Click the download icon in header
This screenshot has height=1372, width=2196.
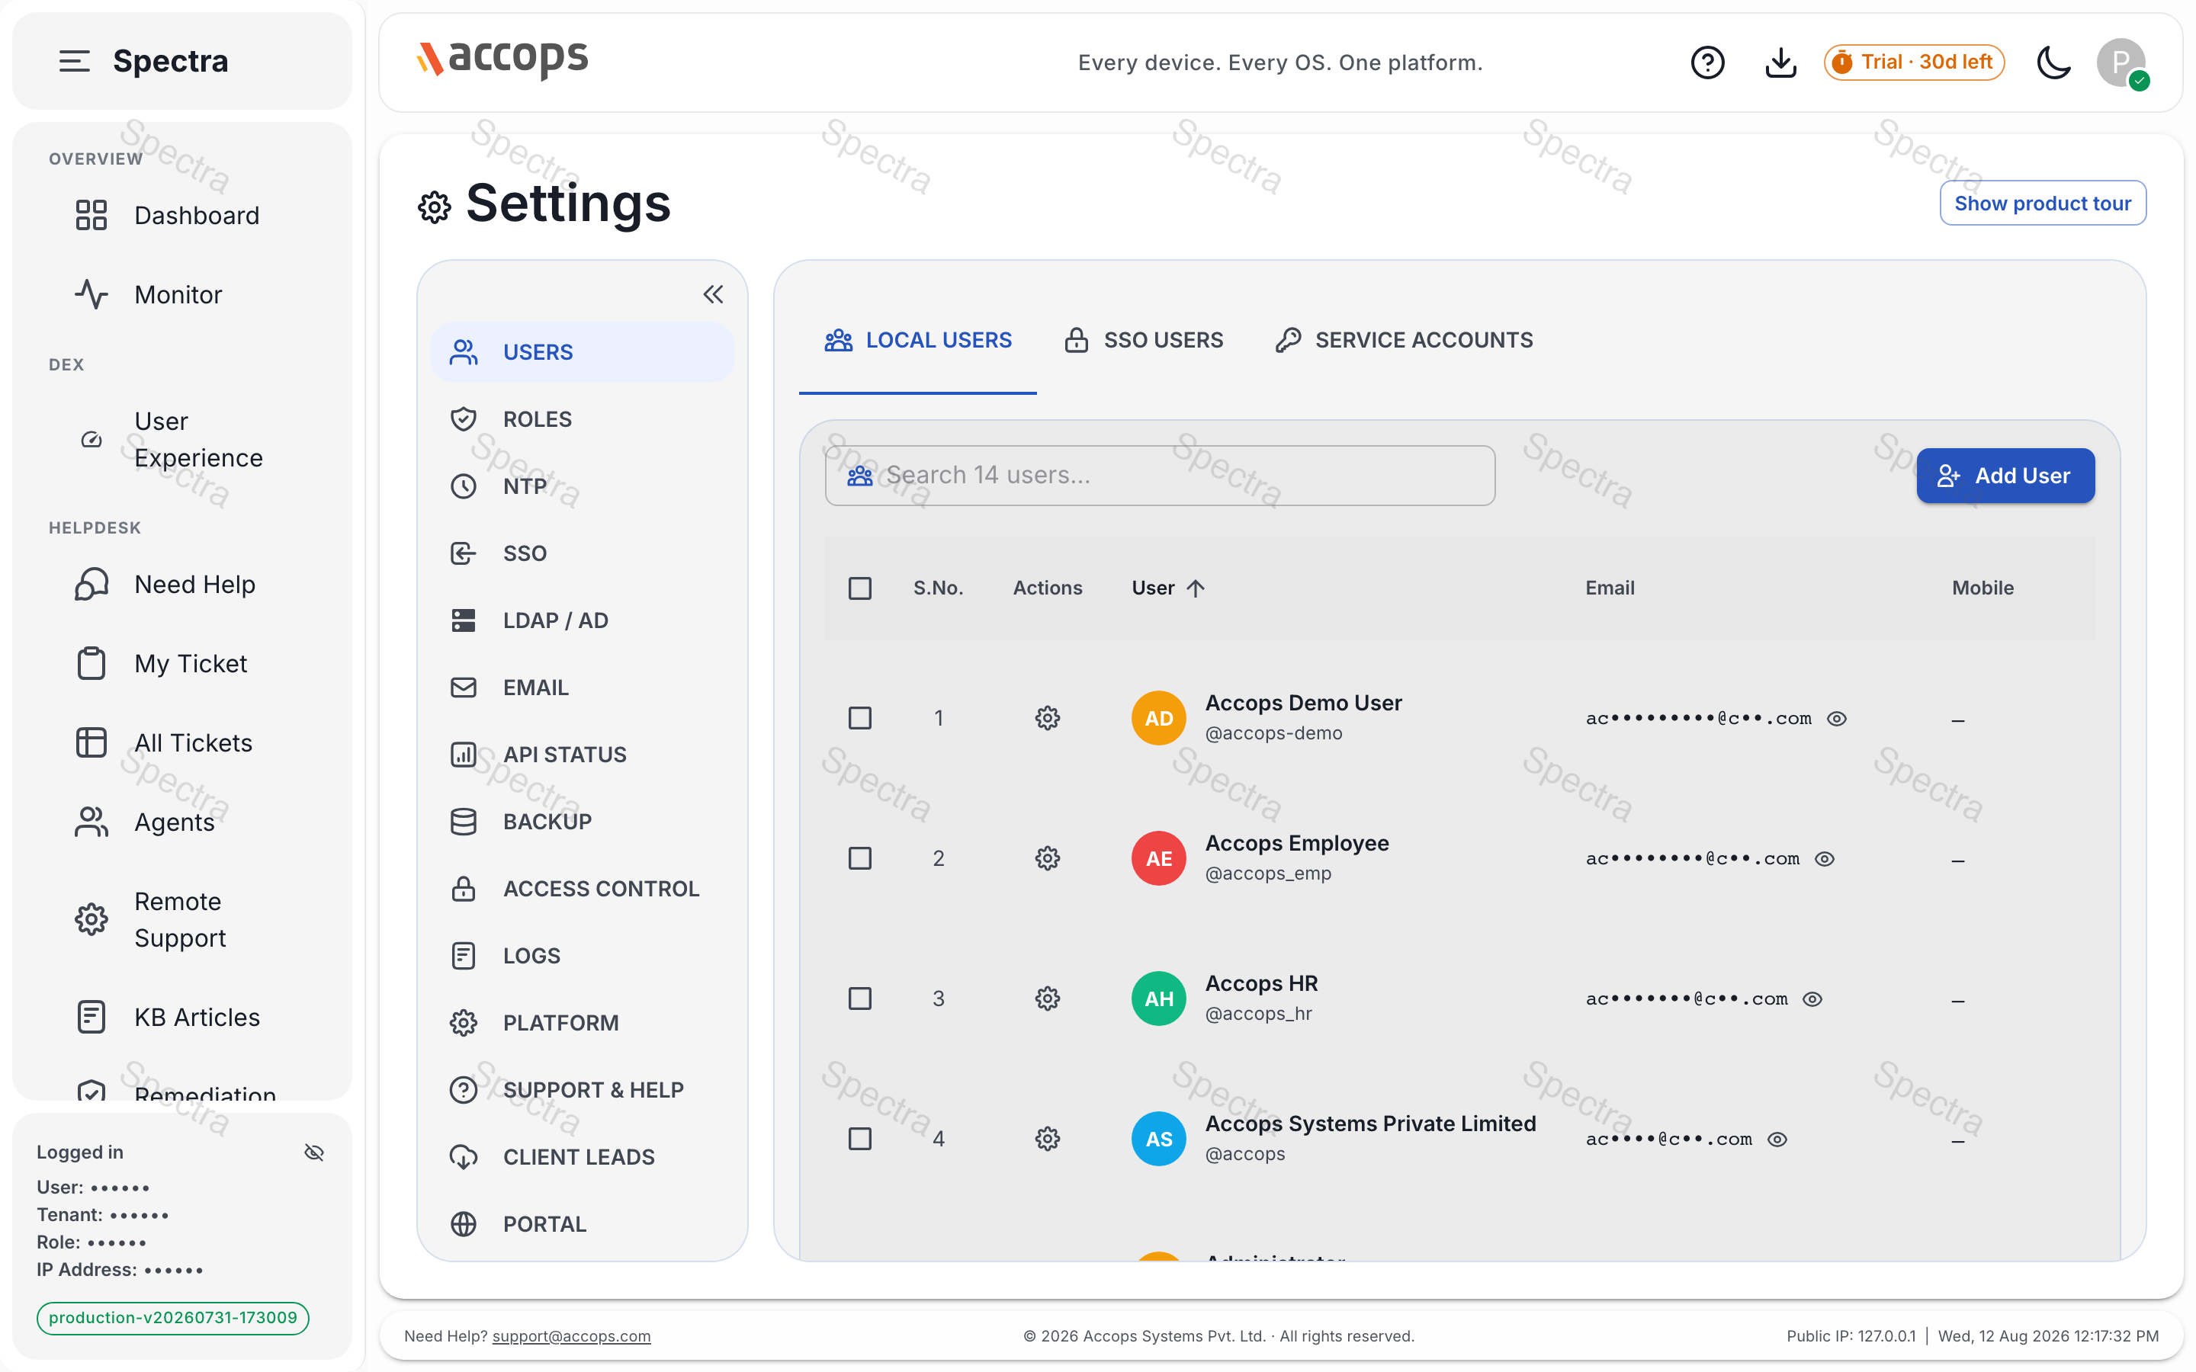click(1780, 63)
